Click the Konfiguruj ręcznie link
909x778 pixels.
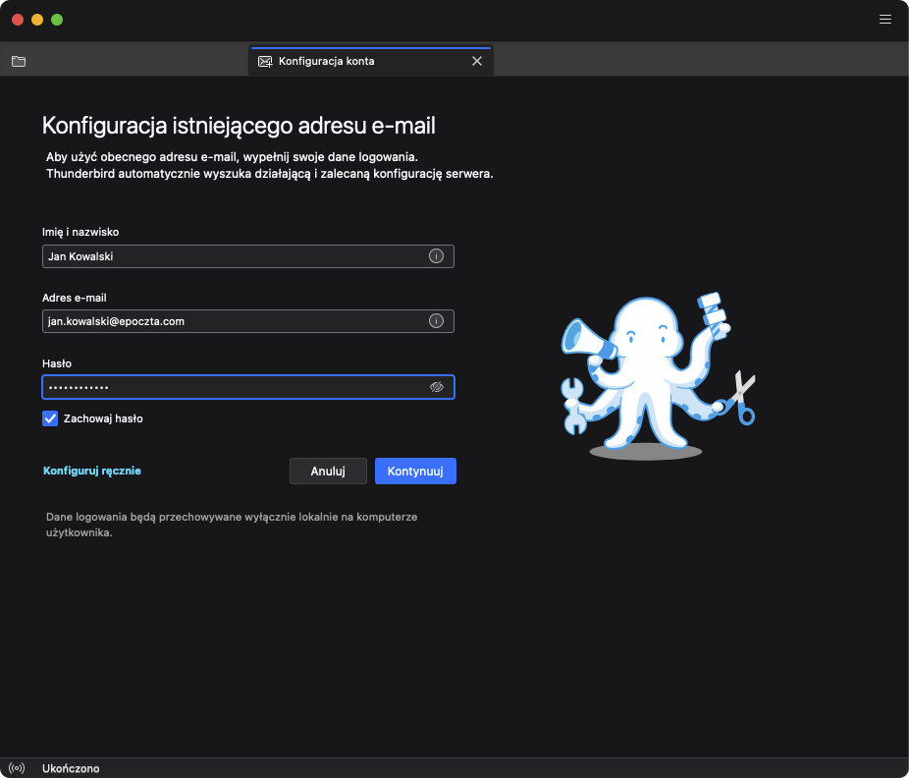tap(92, 472)
